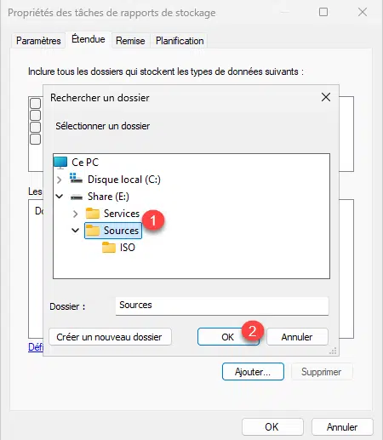Close the Rechercher un dossier dialog
The image size is (383, 440).
click(x=326, y=97)
